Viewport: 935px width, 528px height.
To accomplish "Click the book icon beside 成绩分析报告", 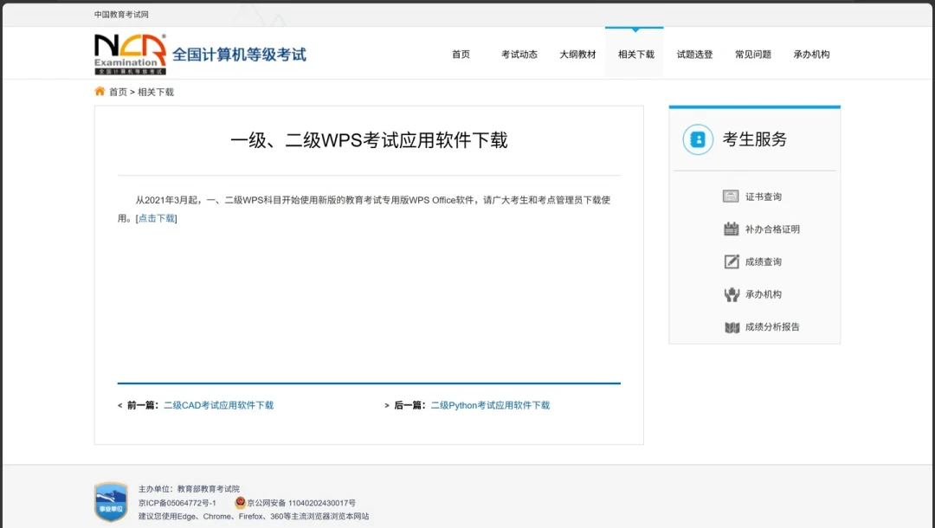I will pos(732,327).
